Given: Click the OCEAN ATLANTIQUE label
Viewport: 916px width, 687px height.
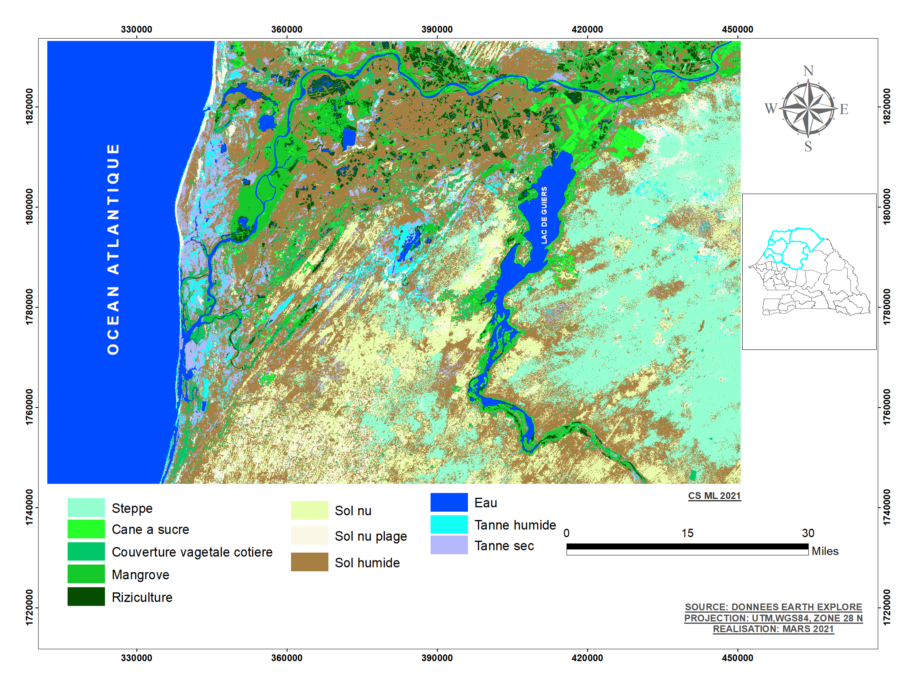Looking at the screenshot, I should click(113, 249).
